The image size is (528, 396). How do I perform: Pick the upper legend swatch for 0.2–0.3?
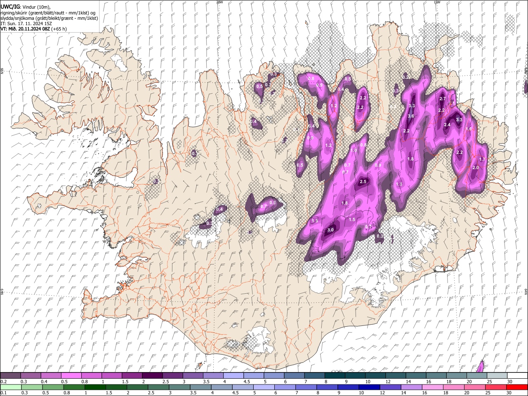[10, 376]
